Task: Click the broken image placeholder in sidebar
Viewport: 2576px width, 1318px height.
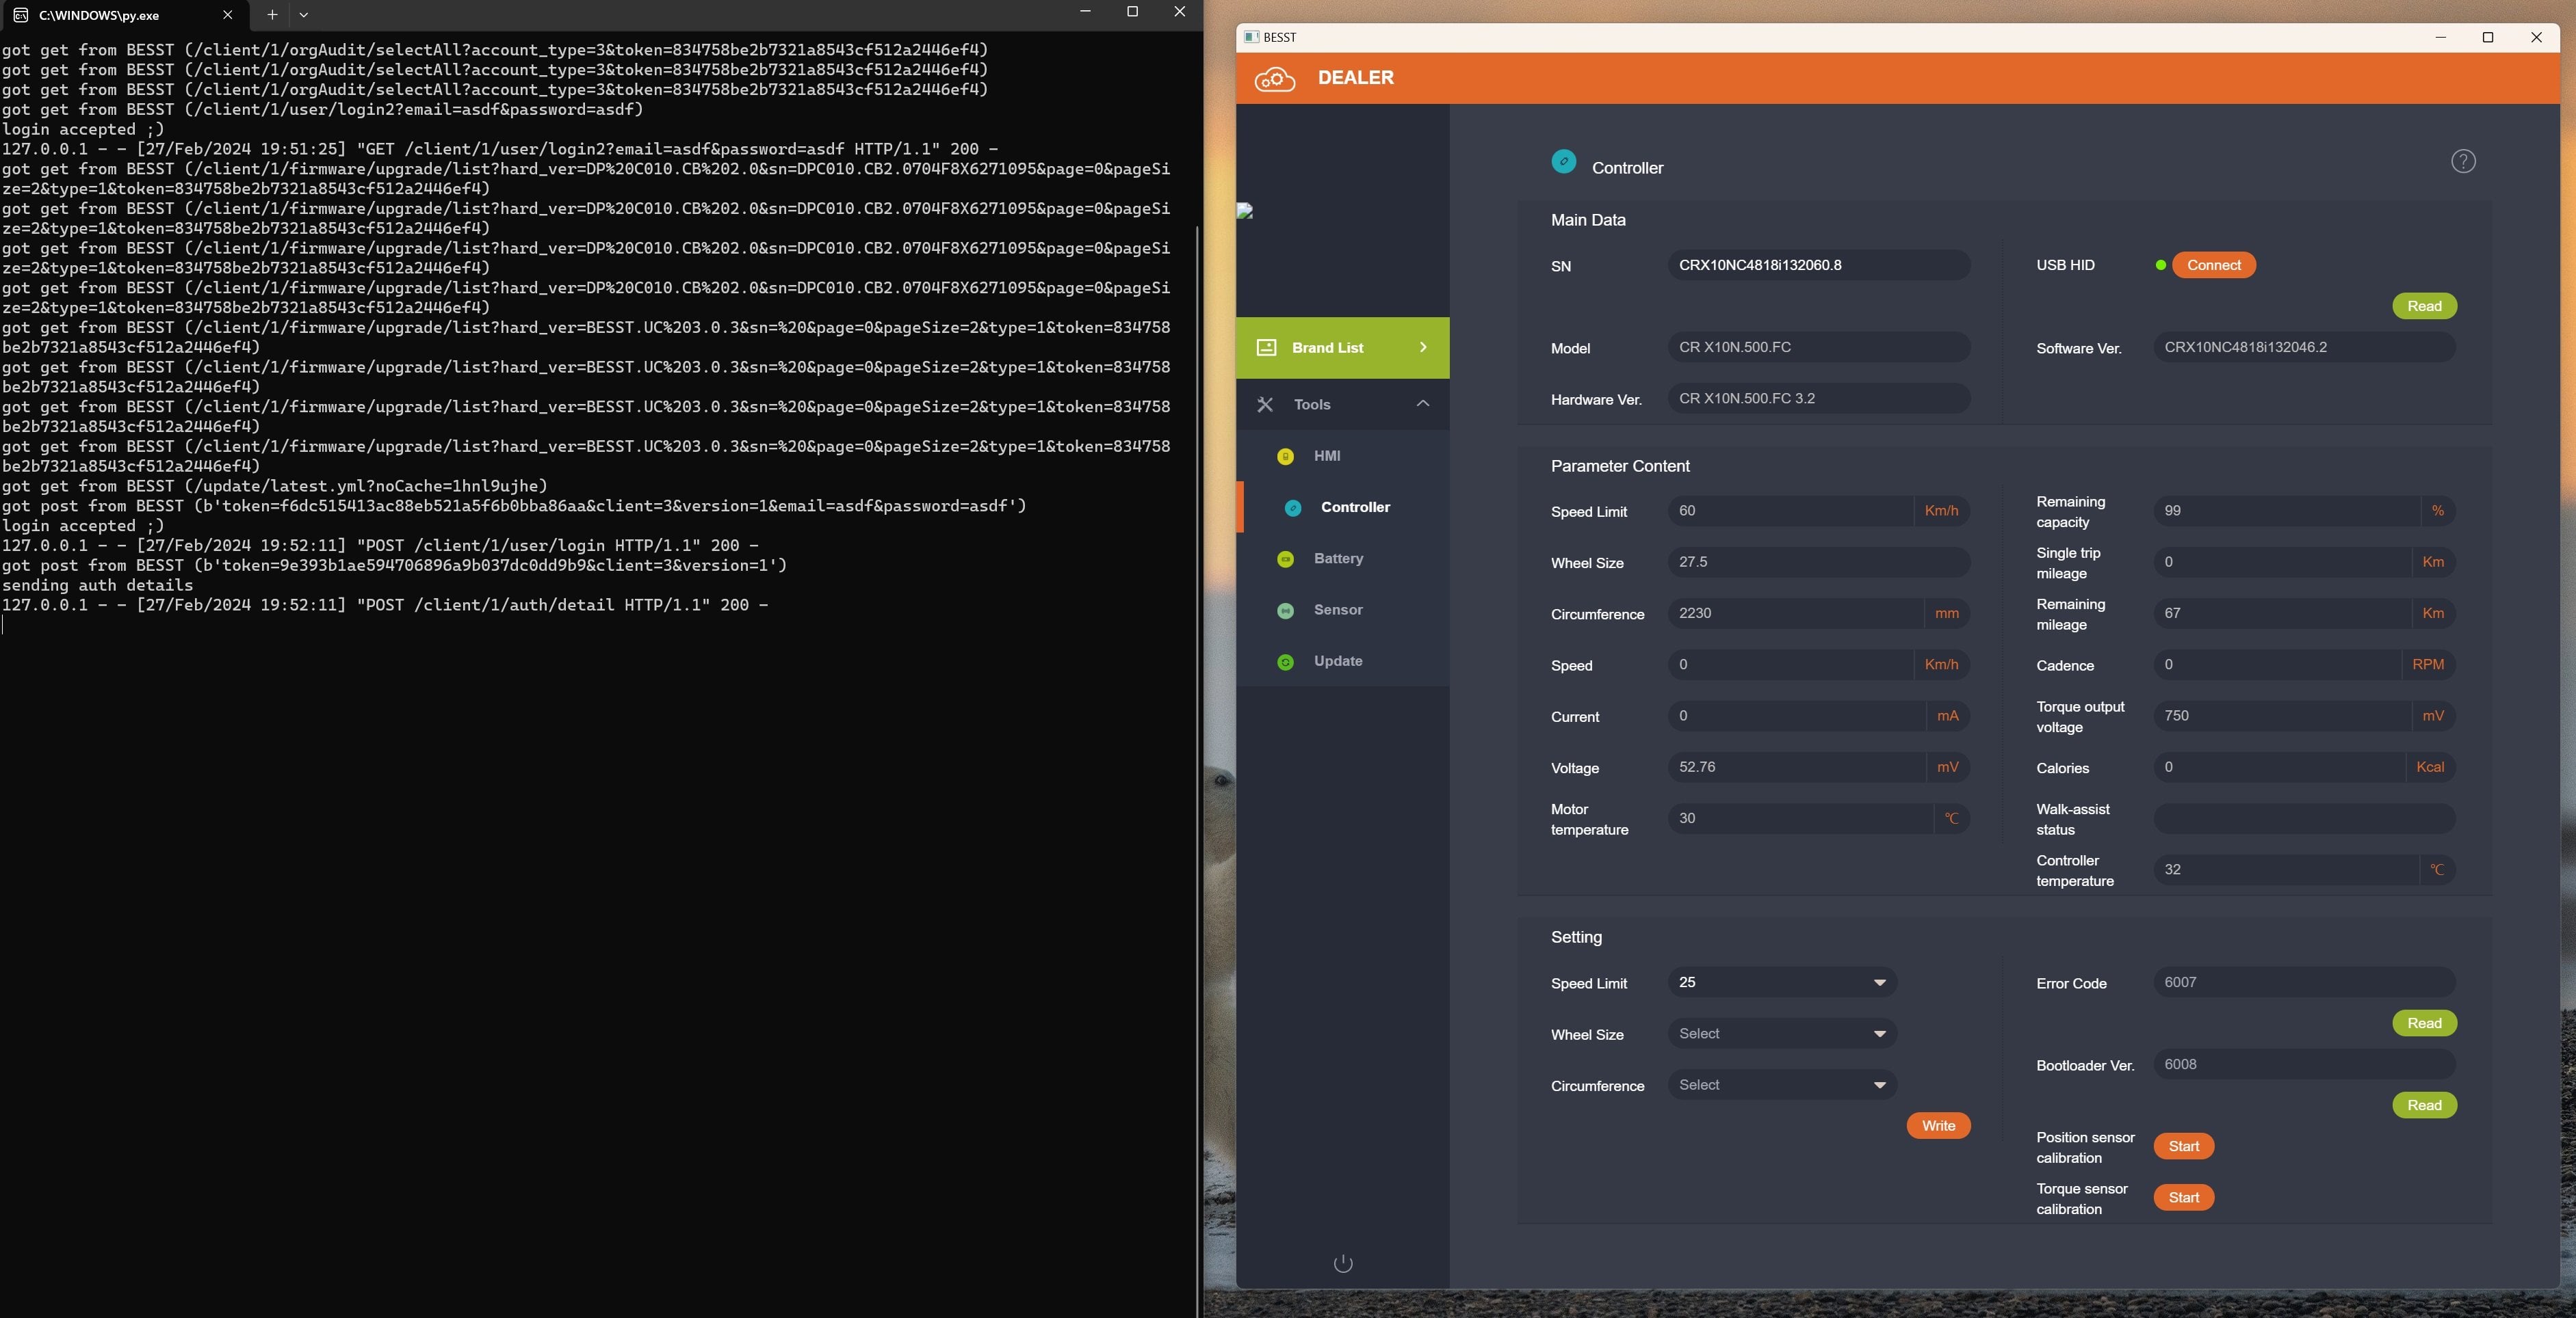Action: coord(1245,210)
